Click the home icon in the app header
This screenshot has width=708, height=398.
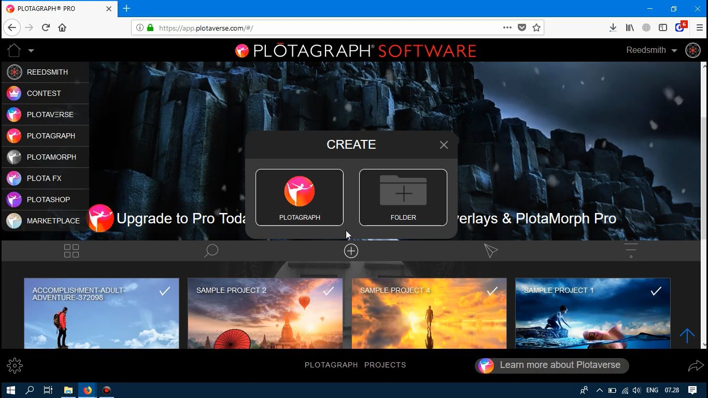coord(14,50)
